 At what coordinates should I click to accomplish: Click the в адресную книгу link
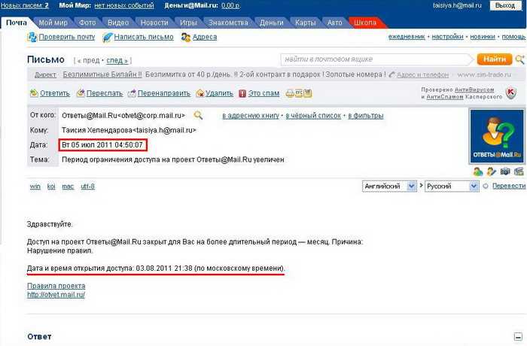click(x=251, y=116)
